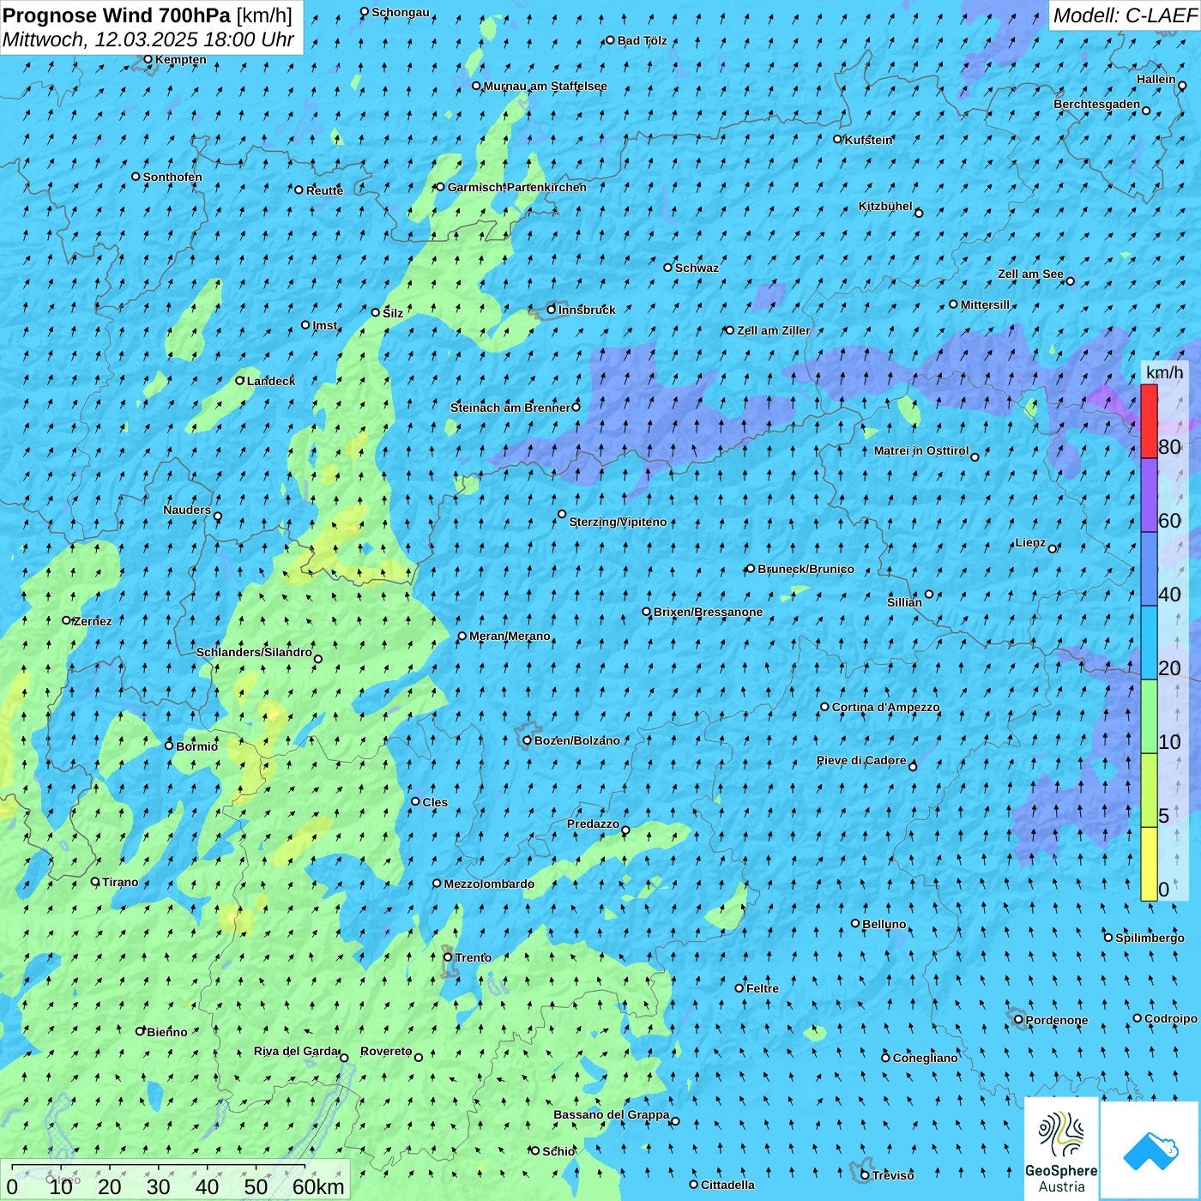Click the 'Murnau am Staffelsee' label
1201x1201 pixels.
[x=545, y=86]
